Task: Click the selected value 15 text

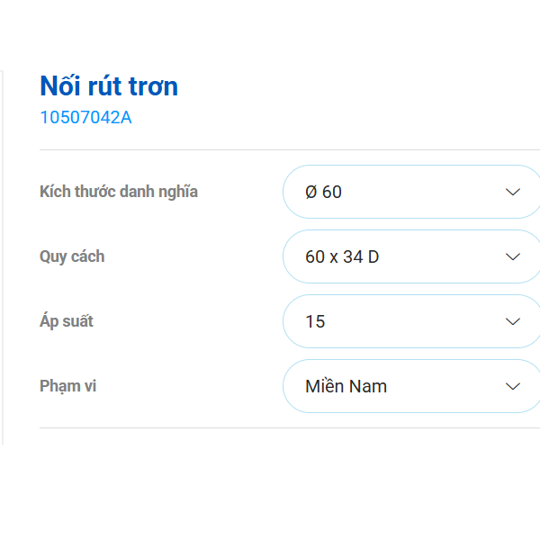Action: [x=315, y=321]
